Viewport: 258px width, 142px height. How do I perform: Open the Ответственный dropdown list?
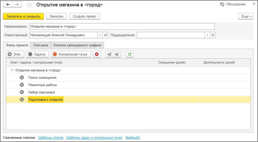[100, 35]
